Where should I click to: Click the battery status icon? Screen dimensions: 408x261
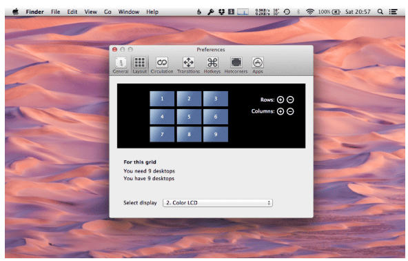pos(336,12)
